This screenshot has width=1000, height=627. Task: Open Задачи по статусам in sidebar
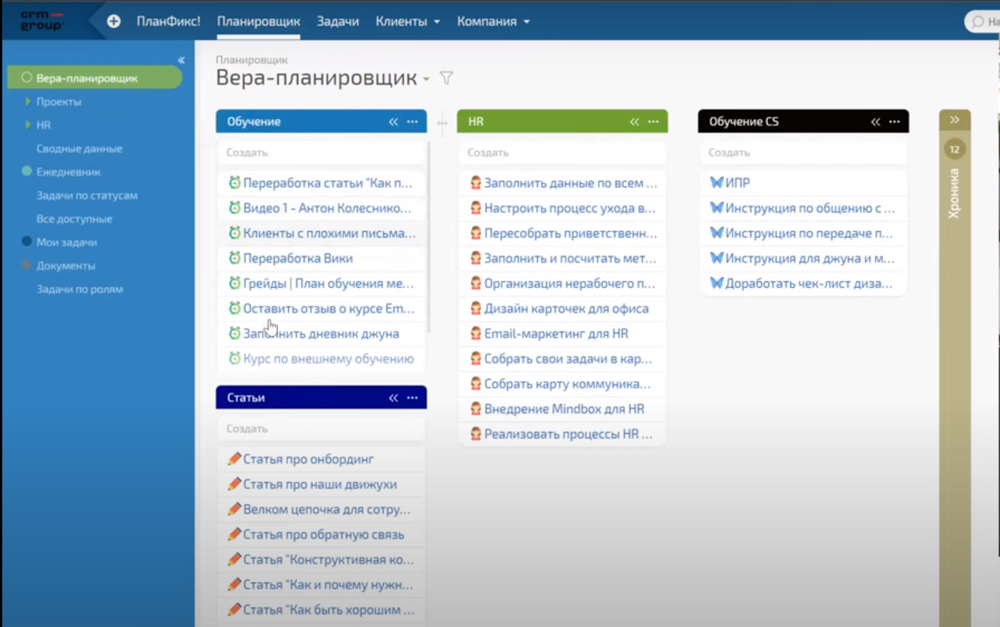[x=87, y=196]
